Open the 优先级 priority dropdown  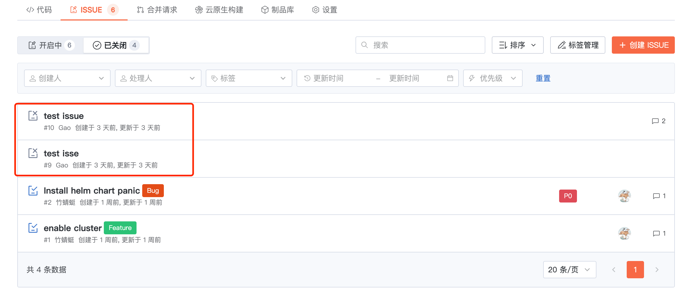coord(492,78)
